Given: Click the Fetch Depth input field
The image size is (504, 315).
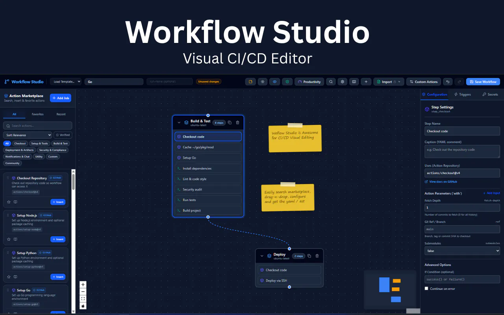Looking at the screenshot, I should (x=462, y=208).
